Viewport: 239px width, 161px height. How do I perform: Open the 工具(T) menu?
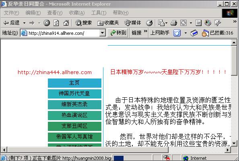click(x=99, y=13)
